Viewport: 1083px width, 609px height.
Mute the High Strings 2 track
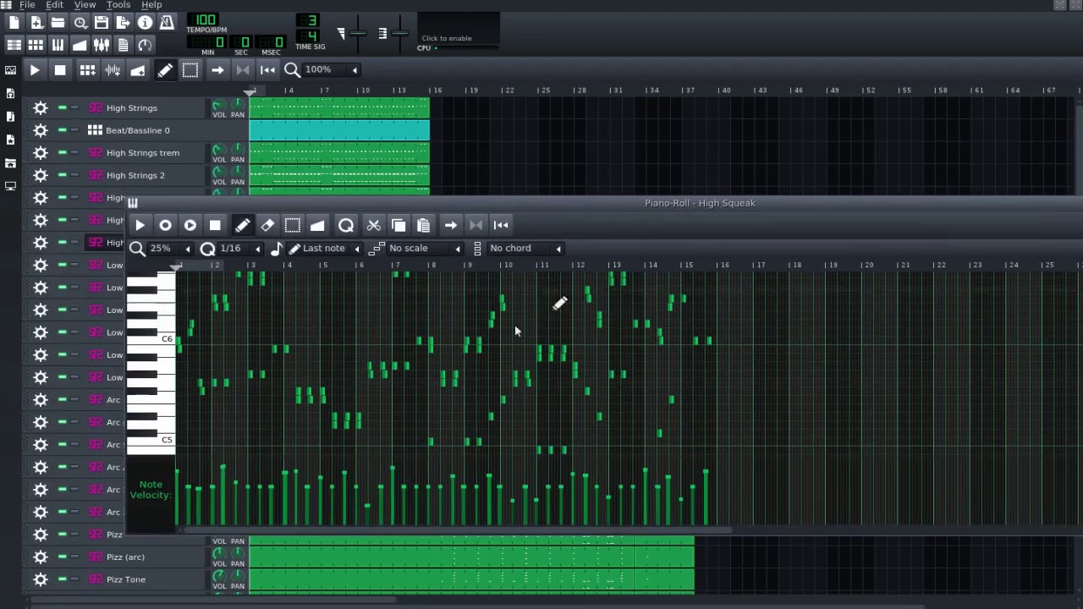tap(62, 175)
